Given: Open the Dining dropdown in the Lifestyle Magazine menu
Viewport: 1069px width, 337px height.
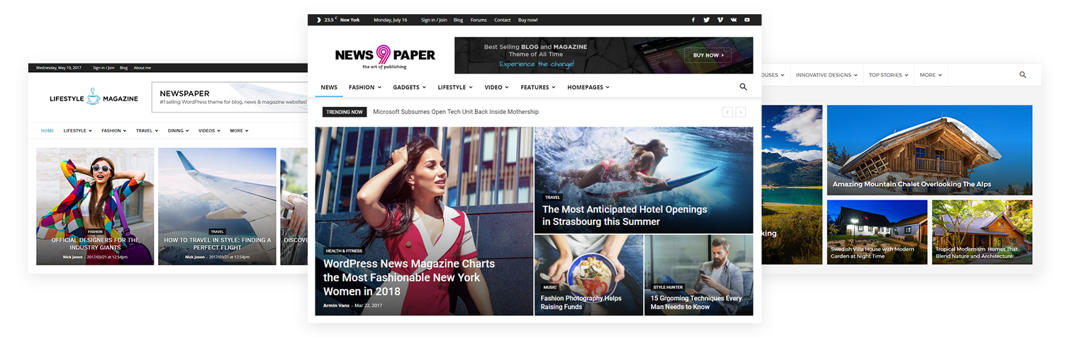Looking at the screenshot, I should point(179,130).
